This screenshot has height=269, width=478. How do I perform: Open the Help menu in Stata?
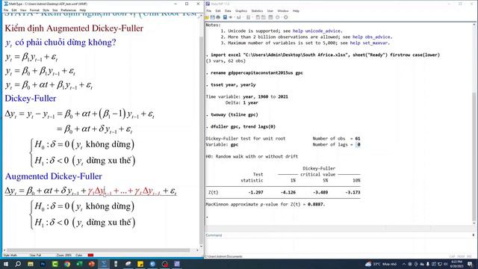tap(296, 11)
